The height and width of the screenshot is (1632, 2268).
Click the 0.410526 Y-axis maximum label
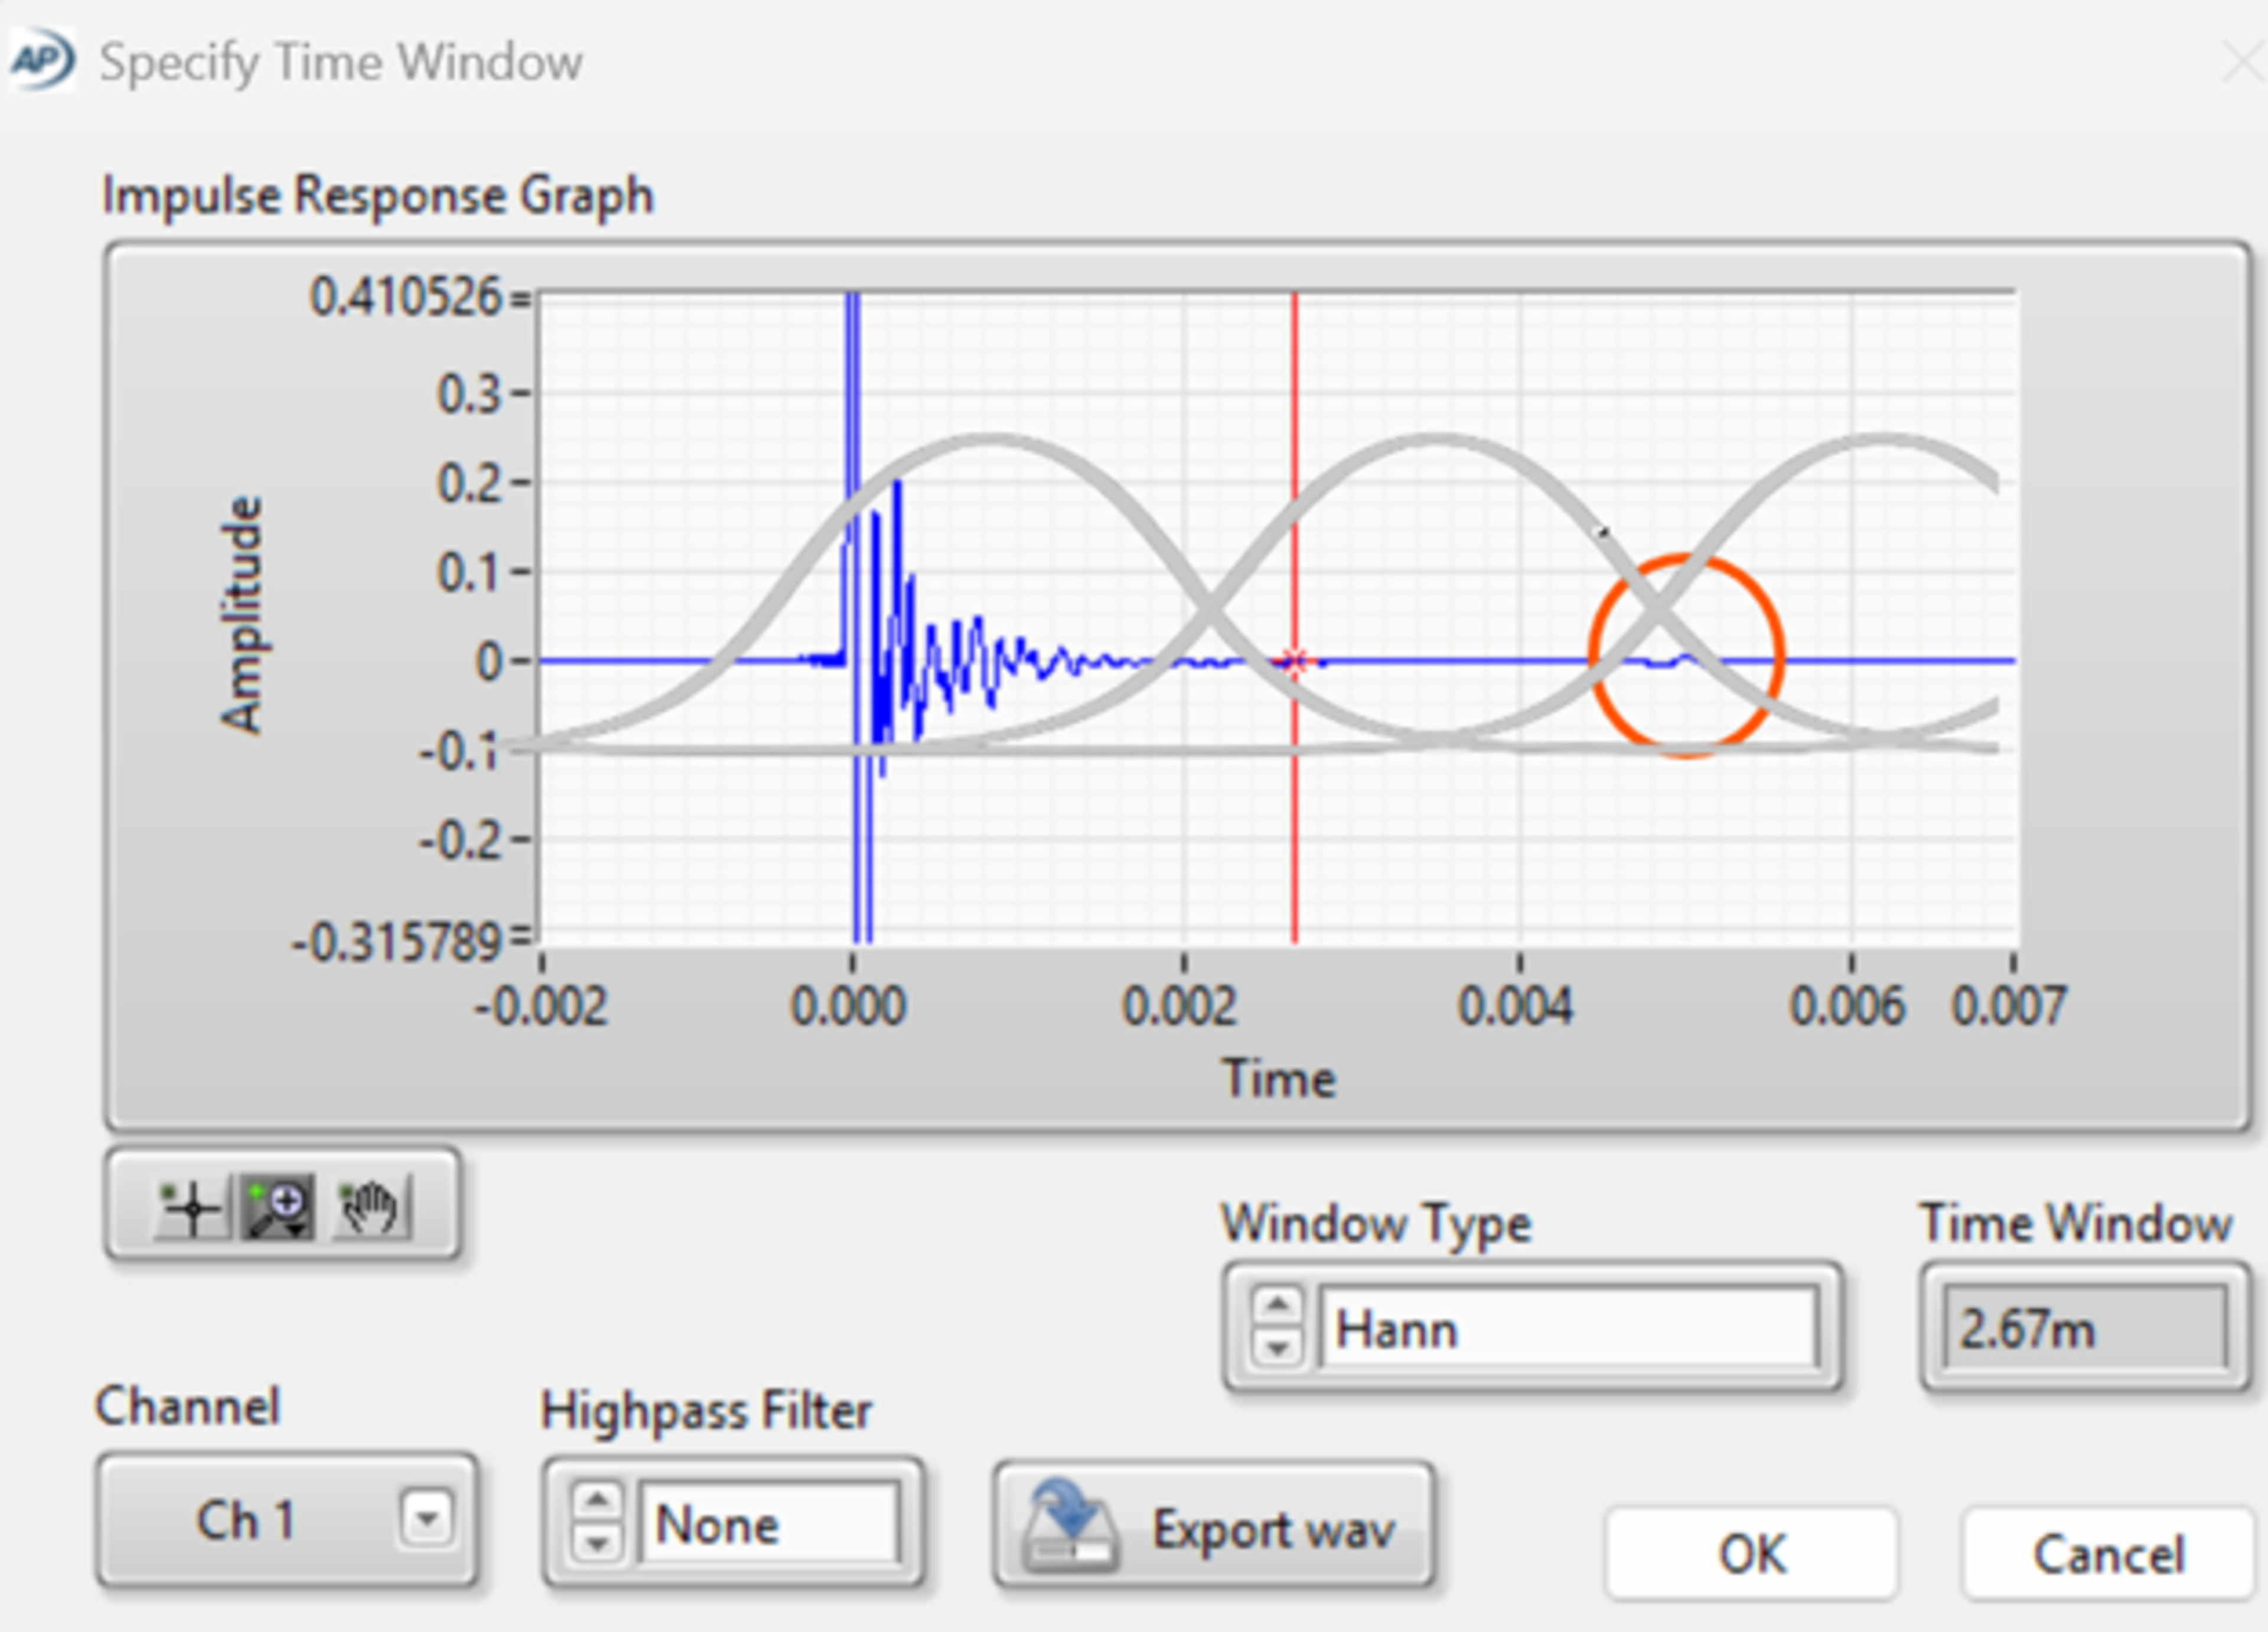pos(405,297)
